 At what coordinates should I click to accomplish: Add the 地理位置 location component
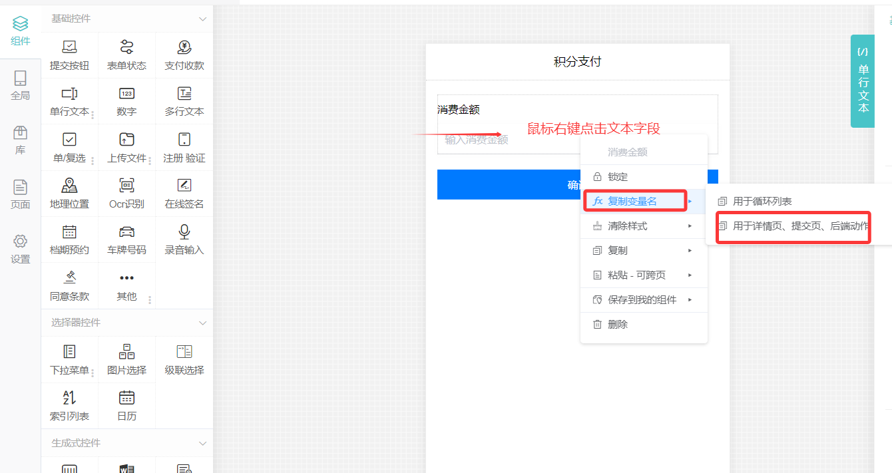pyautogui.click(x=69, y=193)
